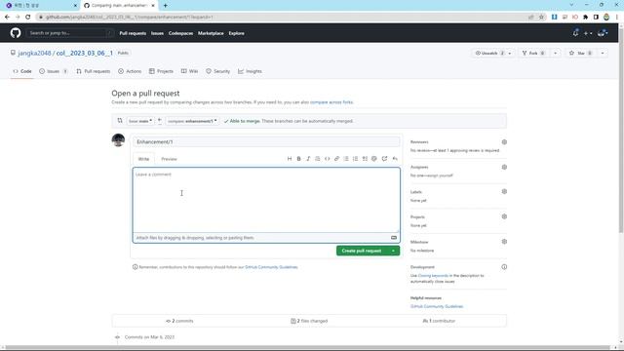The height and width of the screenshot is (351, 624).
Task: Open the Projects repository tab
Action: [161, 71]
